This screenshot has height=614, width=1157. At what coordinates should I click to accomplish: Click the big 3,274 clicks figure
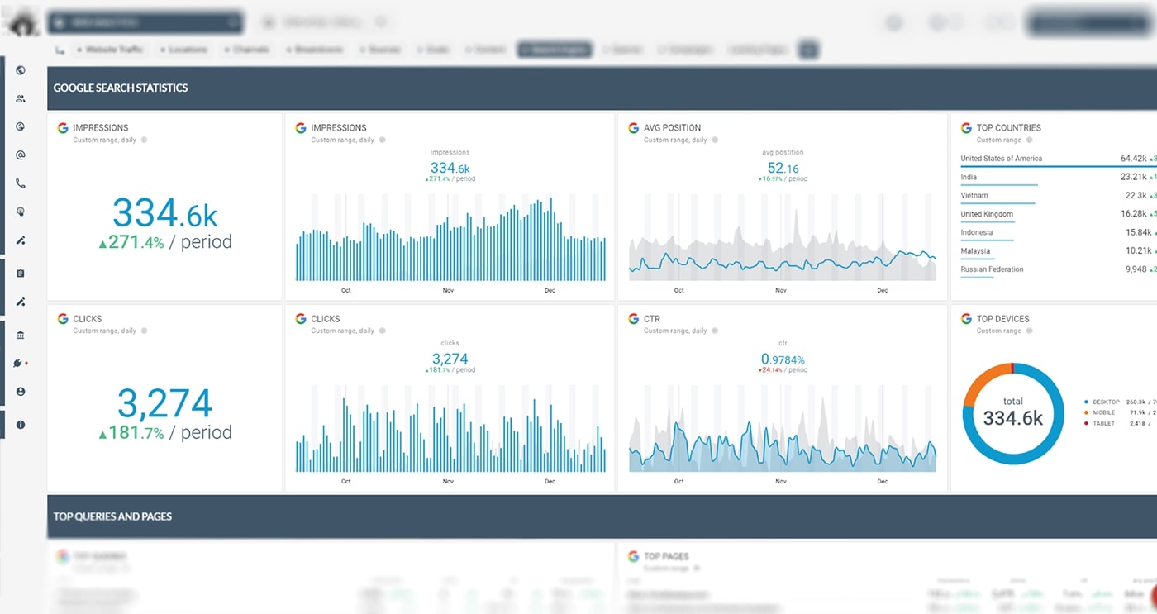click(x=164, y=403)
